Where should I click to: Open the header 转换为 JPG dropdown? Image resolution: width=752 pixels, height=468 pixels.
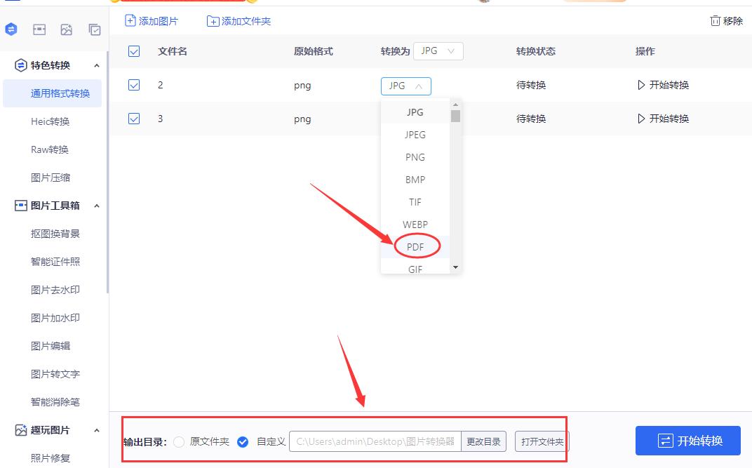coord(438,51)
